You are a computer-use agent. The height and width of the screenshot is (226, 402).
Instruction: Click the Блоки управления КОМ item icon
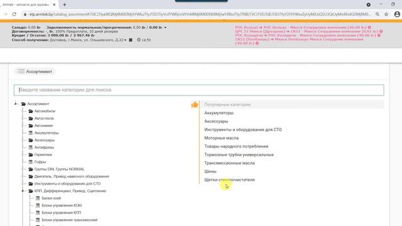(x=38, y=205)
